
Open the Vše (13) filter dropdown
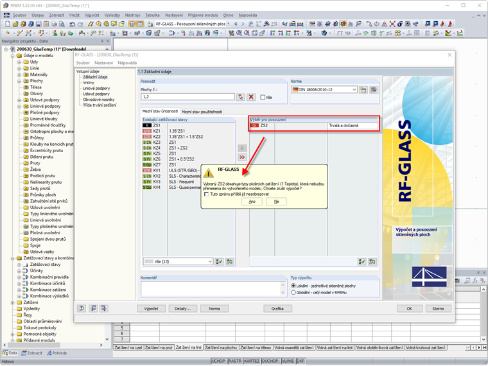(210, 262)
